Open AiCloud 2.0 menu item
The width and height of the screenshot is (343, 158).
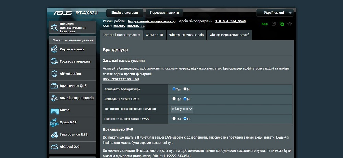tap(72, 147)
